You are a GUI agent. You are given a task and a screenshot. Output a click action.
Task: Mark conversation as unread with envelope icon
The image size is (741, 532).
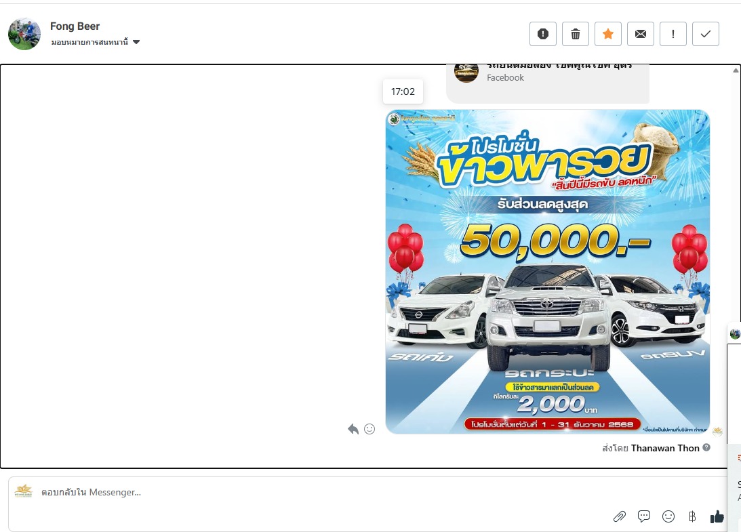641,34
